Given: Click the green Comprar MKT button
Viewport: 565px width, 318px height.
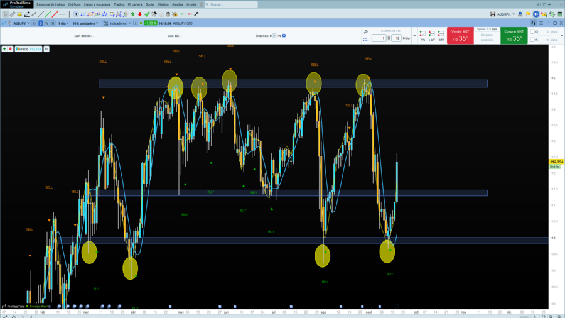Looking at the screenshot, I should click(x=514, y=36).
